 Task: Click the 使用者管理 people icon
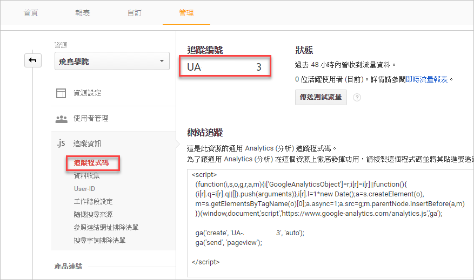[x=62, y=119]
